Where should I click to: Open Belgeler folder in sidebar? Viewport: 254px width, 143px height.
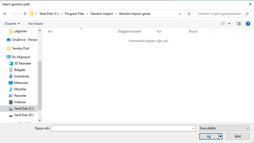tap(20, 70)
